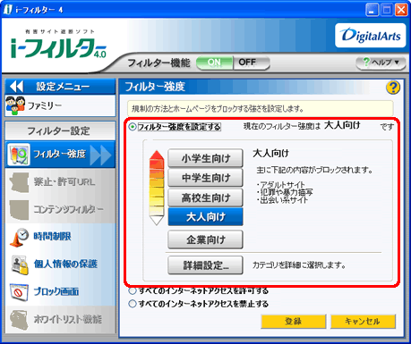The image size is (411, 344).
Task: Click the 主に下記の内容がブロックされます。 text
Action: pos(314,171)
